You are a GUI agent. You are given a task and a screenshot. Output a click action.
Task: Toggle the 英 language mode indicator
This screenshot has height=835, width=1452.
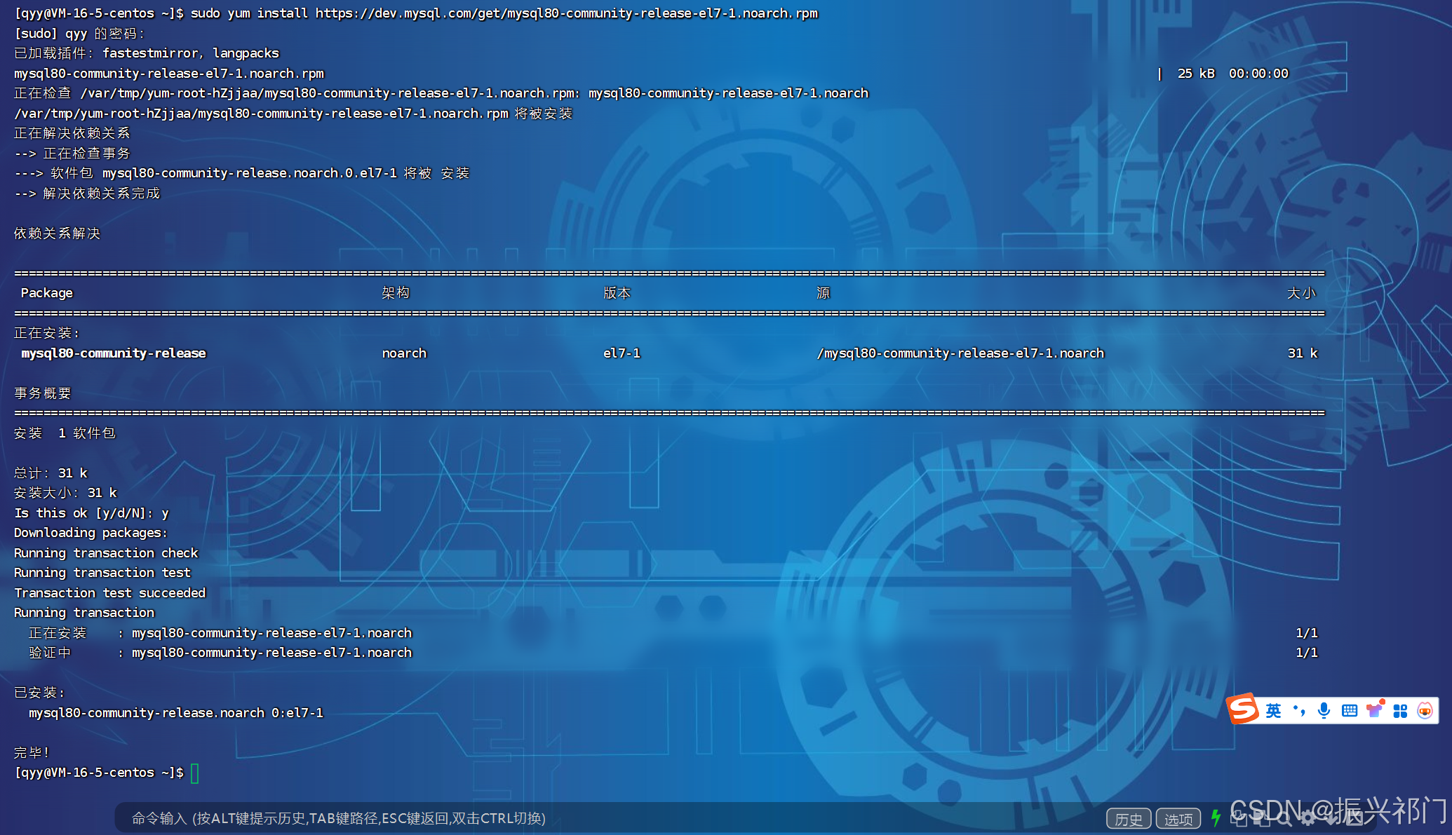(1273, 711)
